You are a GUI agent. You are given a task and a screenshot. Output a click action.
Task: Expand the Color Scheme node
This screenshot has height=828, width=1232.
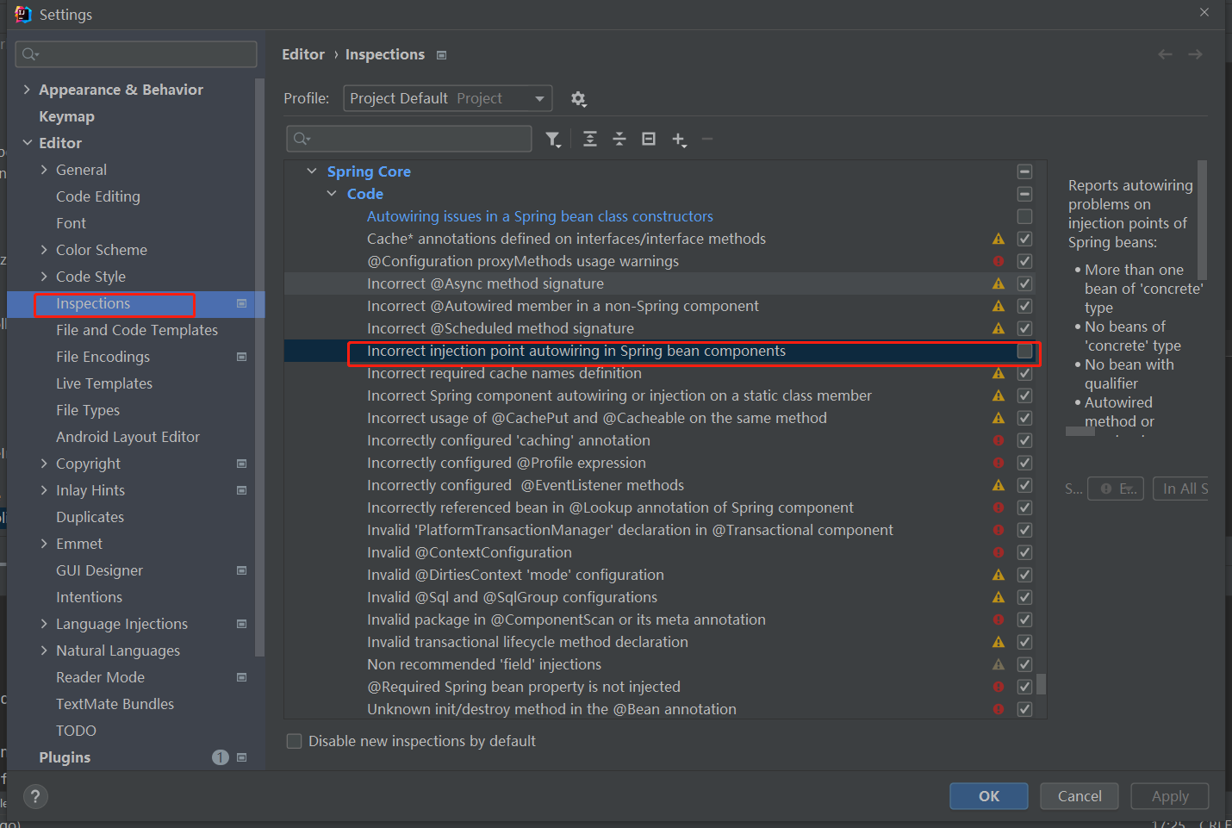coord(44,250)
